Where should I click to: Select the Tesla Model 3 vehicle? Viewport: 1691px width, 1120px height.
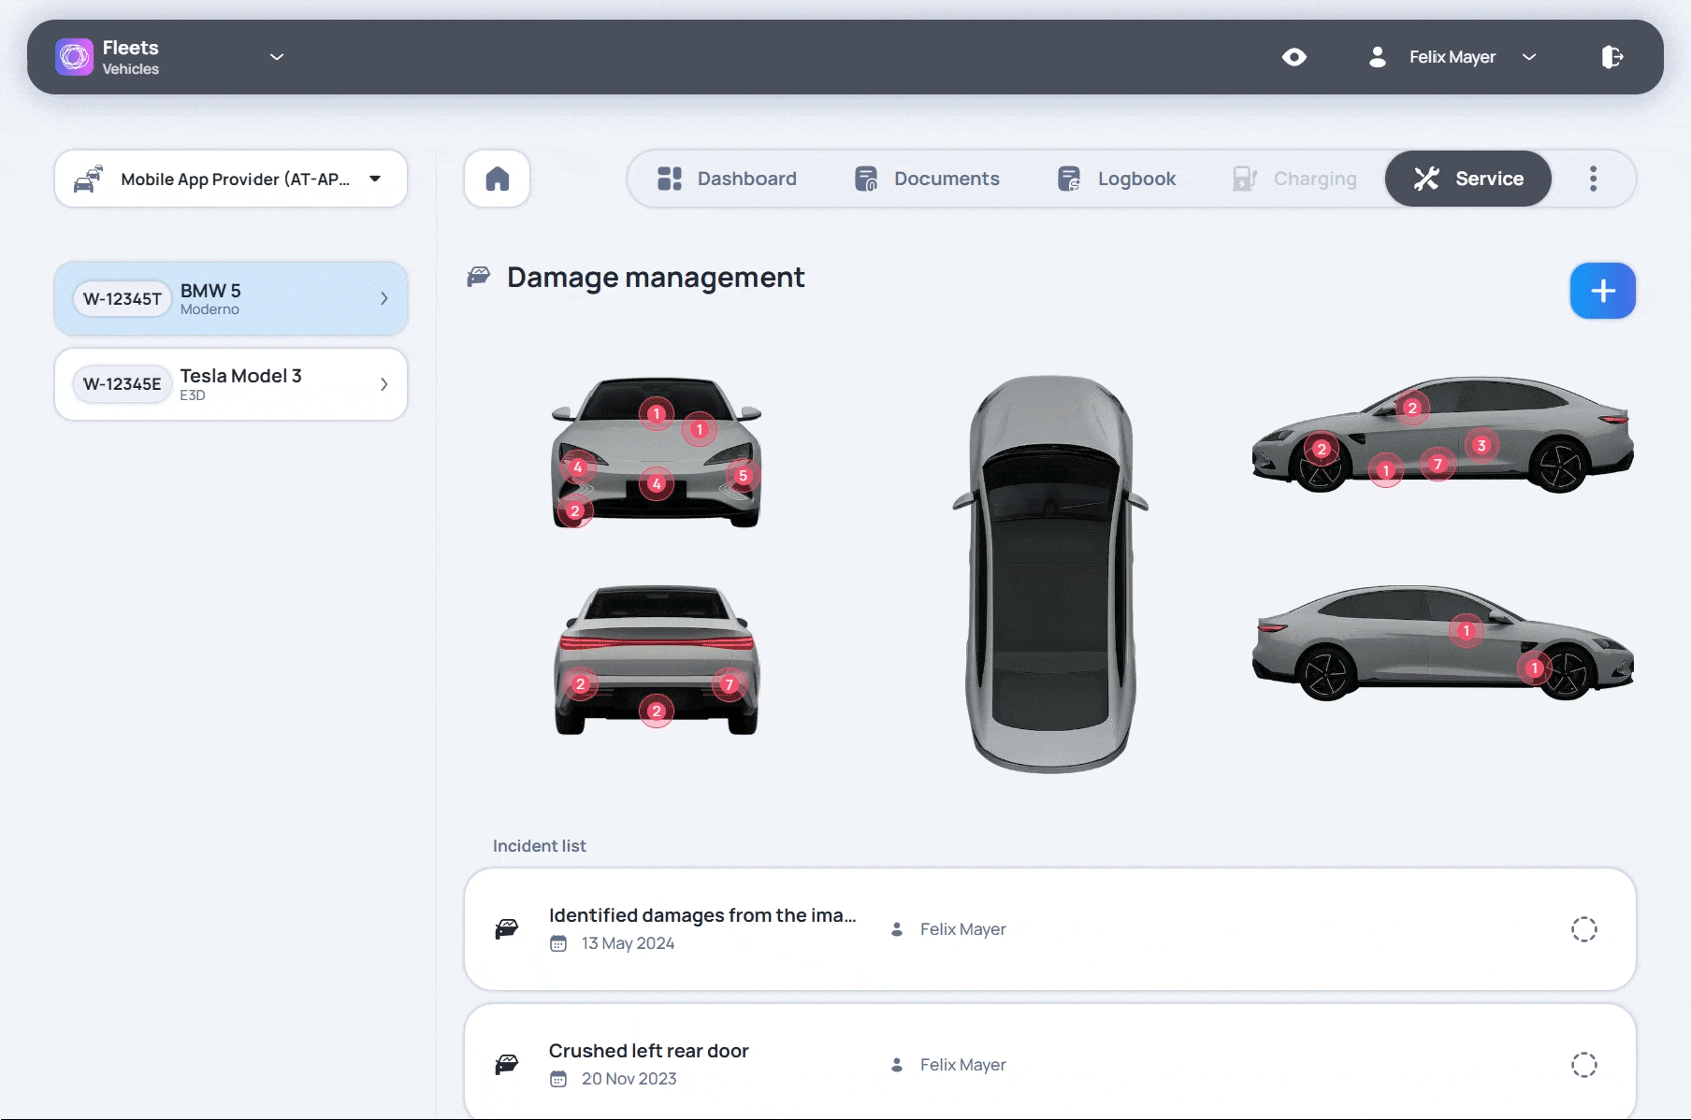[x=231, y=384]
